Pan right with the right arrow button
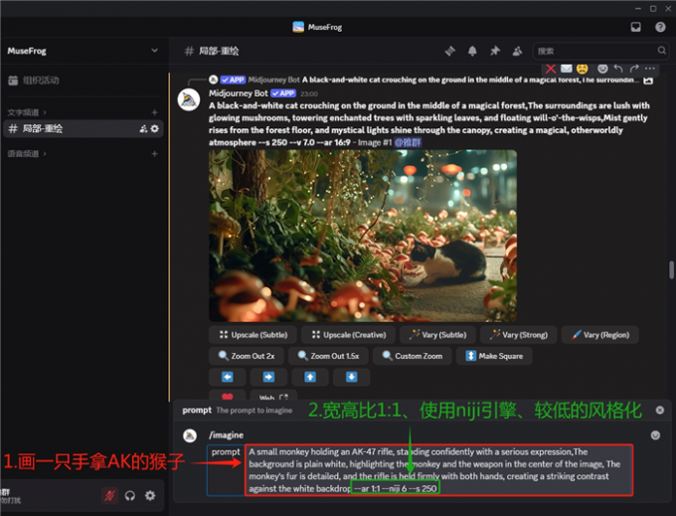The width and height of the screenshot is (676, 516). click(268, 377)
